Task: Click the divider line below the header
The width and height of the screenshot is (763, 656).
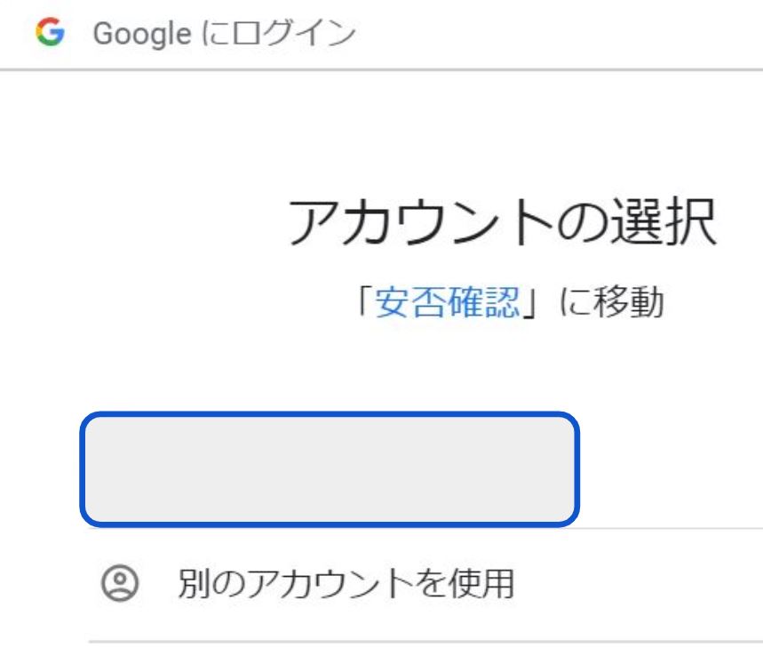Action: click(x=381, y=69)
